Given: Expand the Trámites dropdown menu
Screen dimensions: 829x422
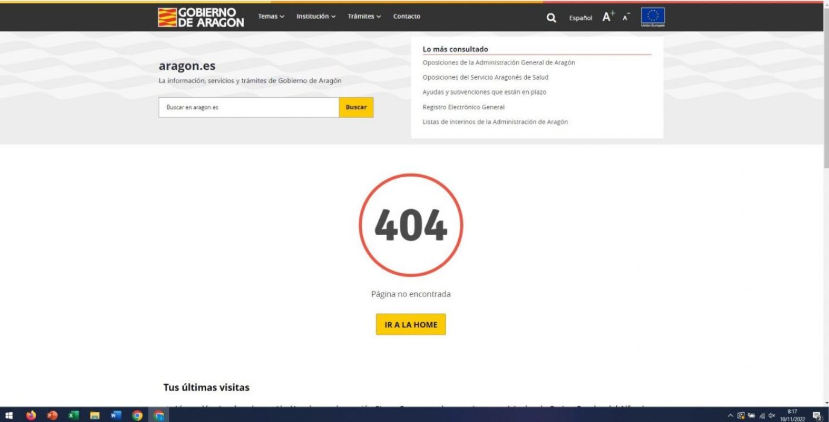Looking at the screenshot, I should [364, 16].
